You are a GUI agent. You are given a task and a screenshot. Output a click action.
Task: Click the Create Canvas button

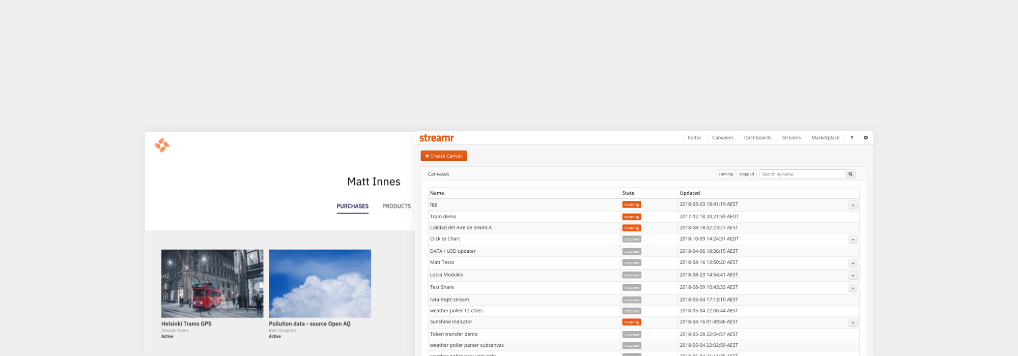click(444, 156)
